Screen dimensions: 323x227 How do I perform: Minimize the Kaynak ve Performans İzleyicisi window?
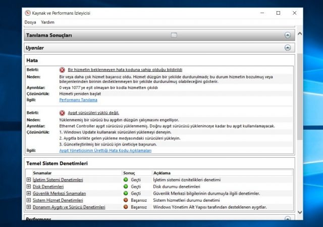tap(262, 13)
